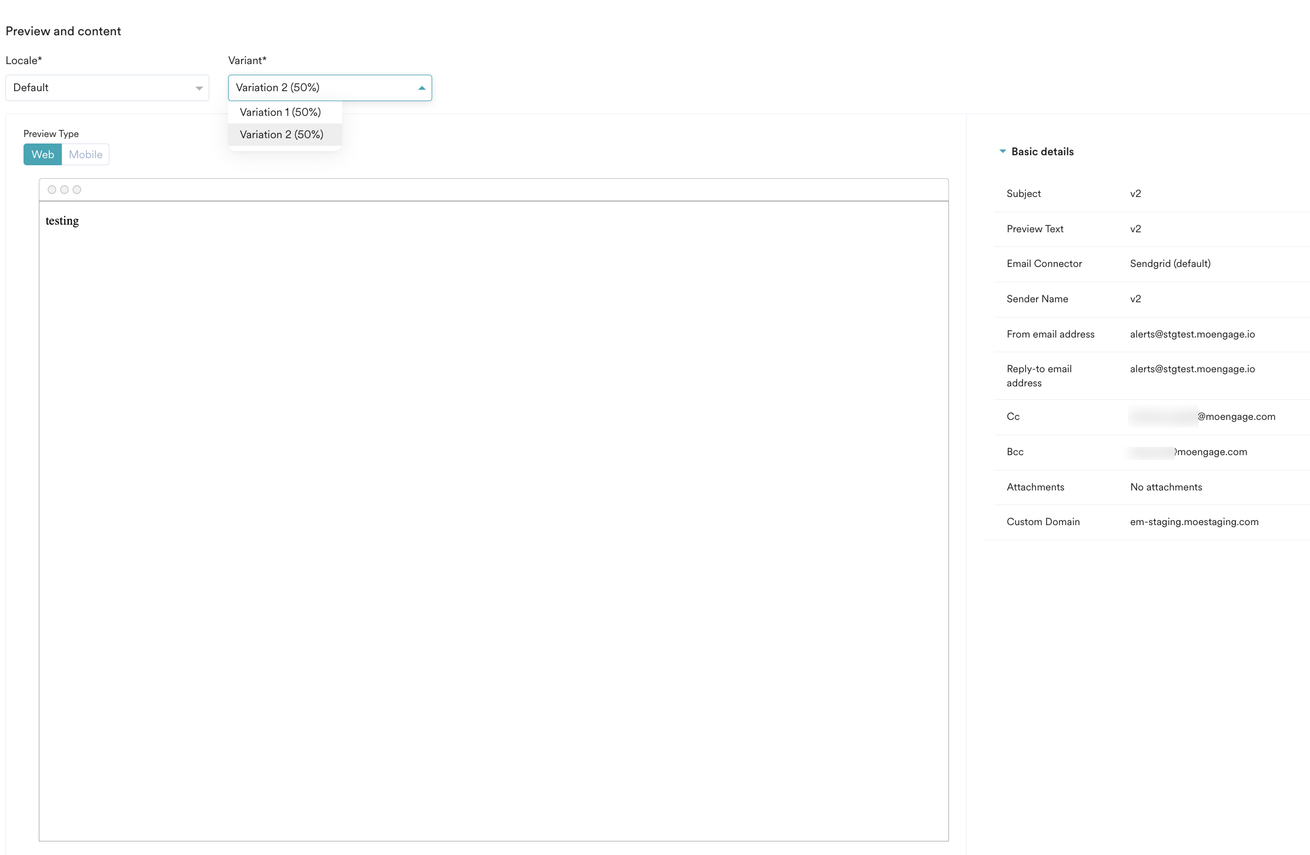Image resolution: width=1310 pixels, height=855 pixels.
Task: Click first circle in preview window
Action: 52,190
